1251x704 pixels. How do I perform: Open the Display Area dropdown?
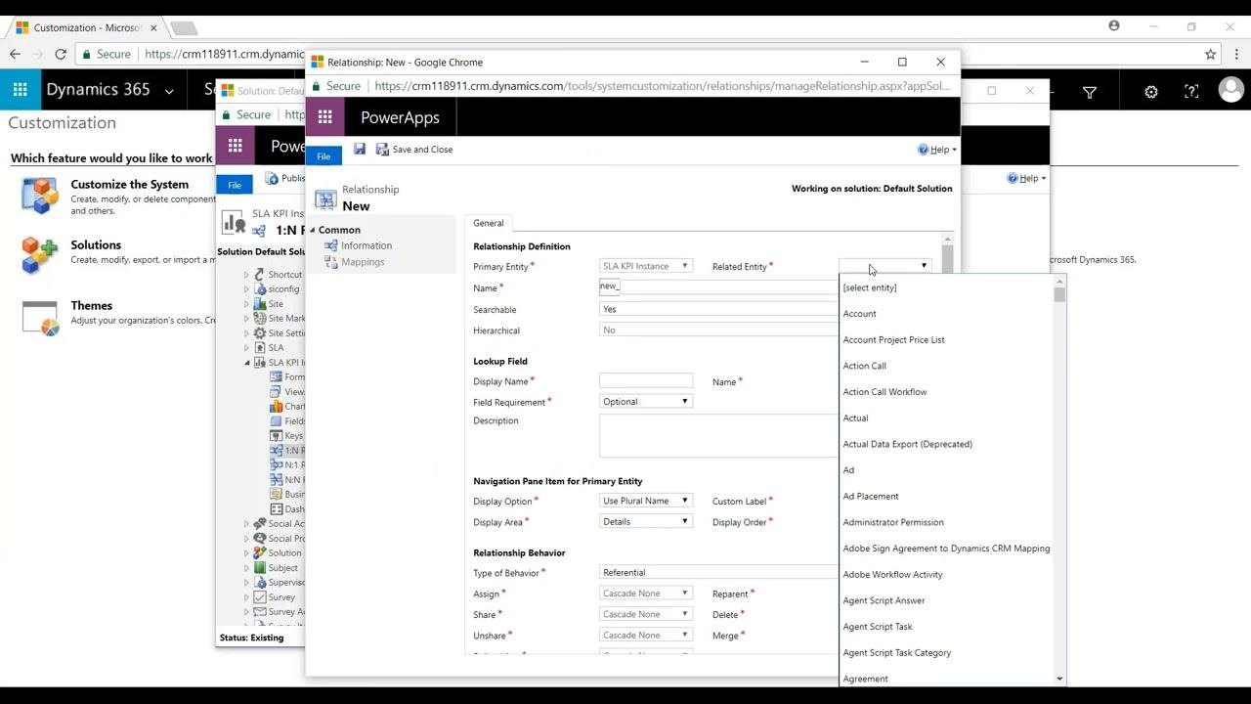coord(646,521)
